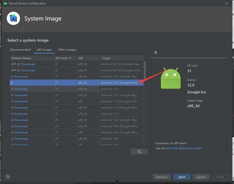234x184 pixels.
Task: Click the small Android icon in title bar
Action: tap(5, 3)
